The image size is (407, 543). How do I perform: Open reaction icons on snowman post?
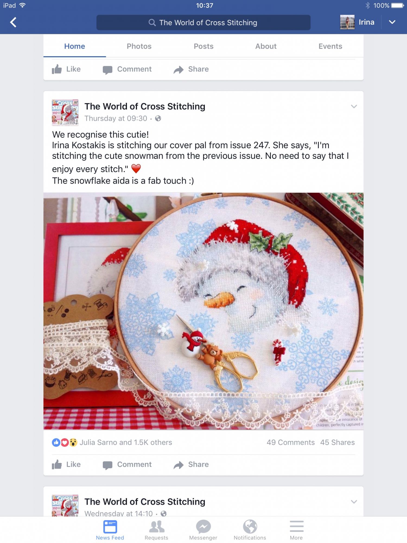coord(65,443)
